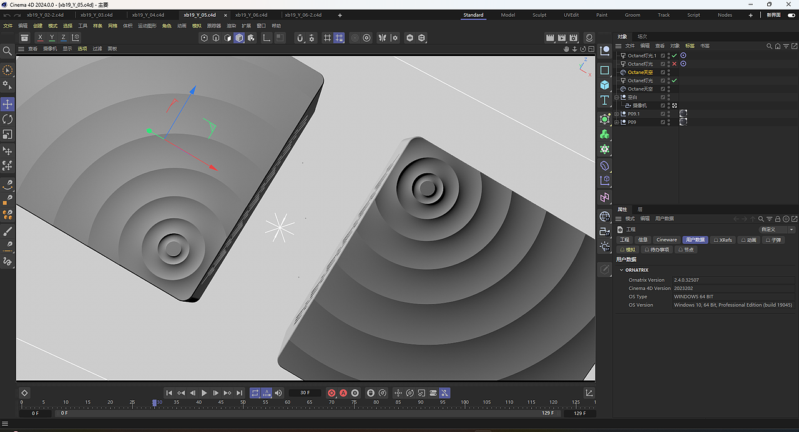This screenshot has height=432, width=799.
Task: Collapse the 空白 null object tree
Action: tap(617, 97)
